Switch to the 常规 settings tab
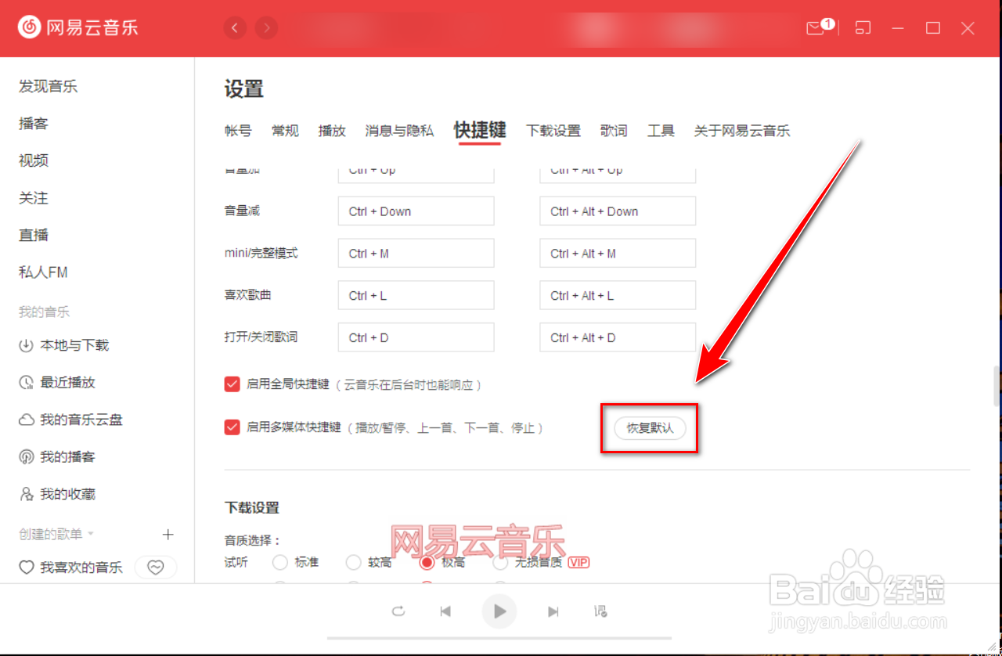Image resolution: width=1002 pixels, height=656 pixels. pos(285,131)
